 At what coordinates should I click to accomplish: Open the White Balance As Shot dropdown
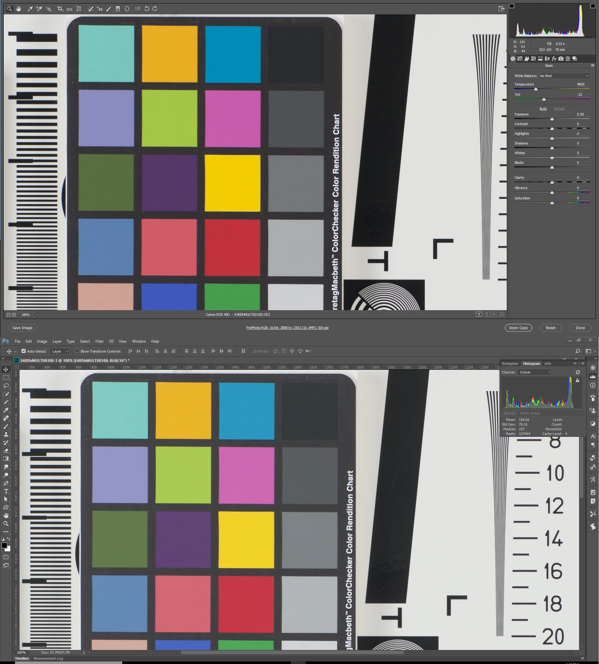point(564,76)
